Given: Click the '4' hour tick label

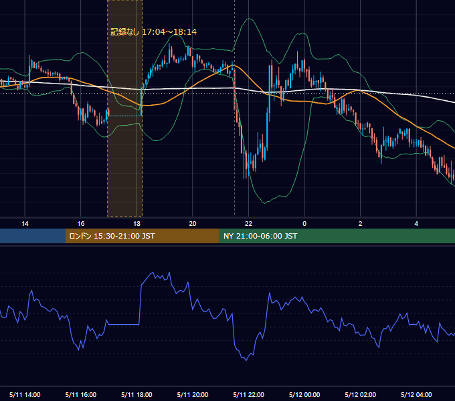Looking at the screenshot, I should (416, 224).
